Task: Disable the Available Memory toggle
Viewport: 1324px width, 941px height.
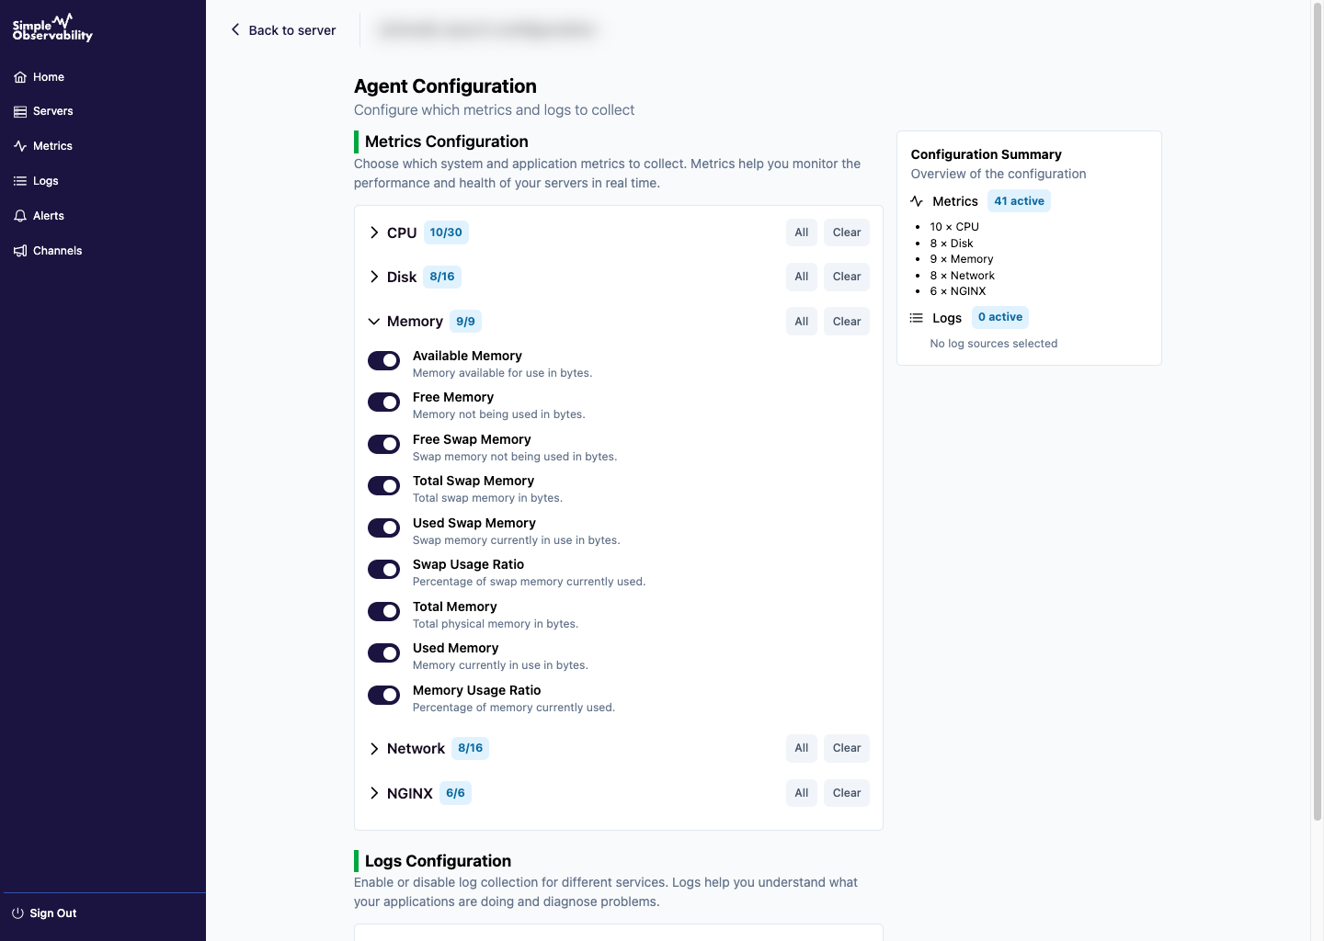Action: pos(383,360)
